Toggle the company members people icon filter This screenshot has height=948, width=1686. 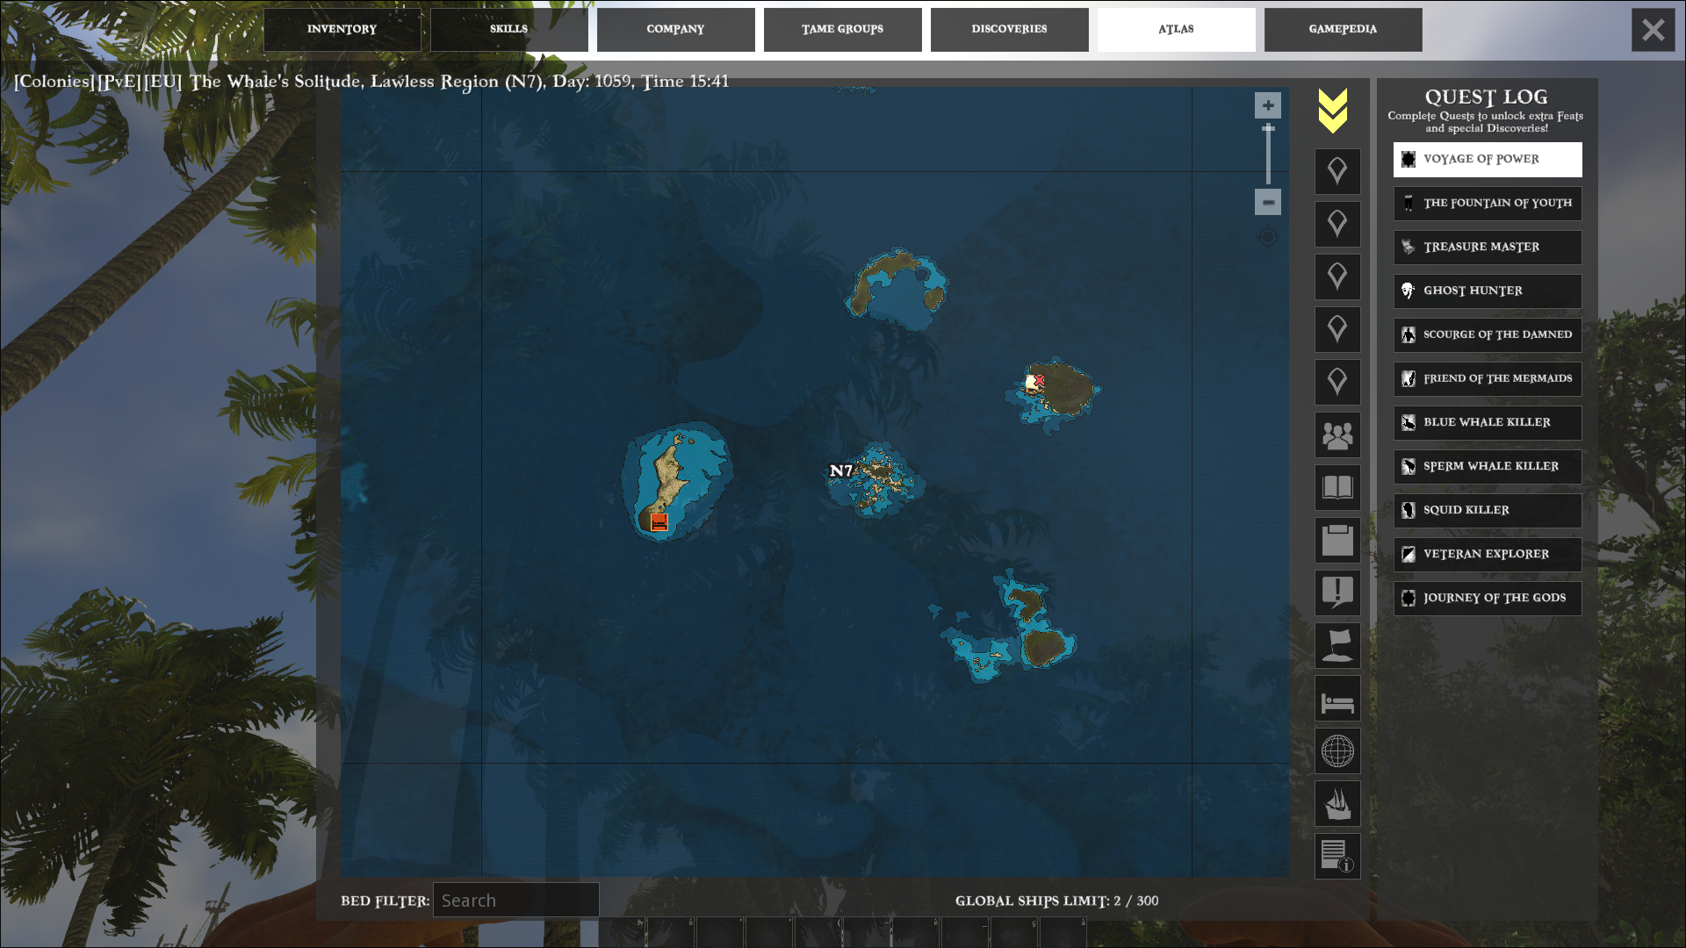pos(1337,435)
